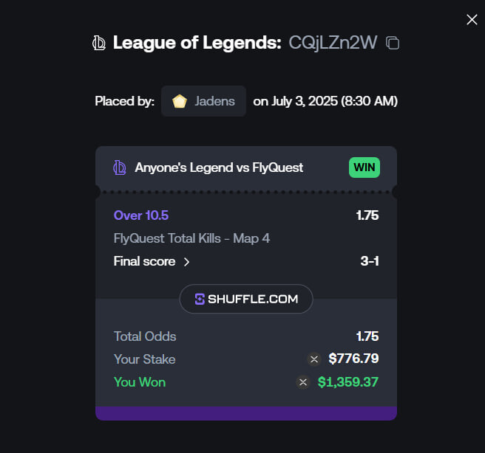This screenshot has height=453, width=485.
Task: Click the Final score label
Action: pos(144,261)
